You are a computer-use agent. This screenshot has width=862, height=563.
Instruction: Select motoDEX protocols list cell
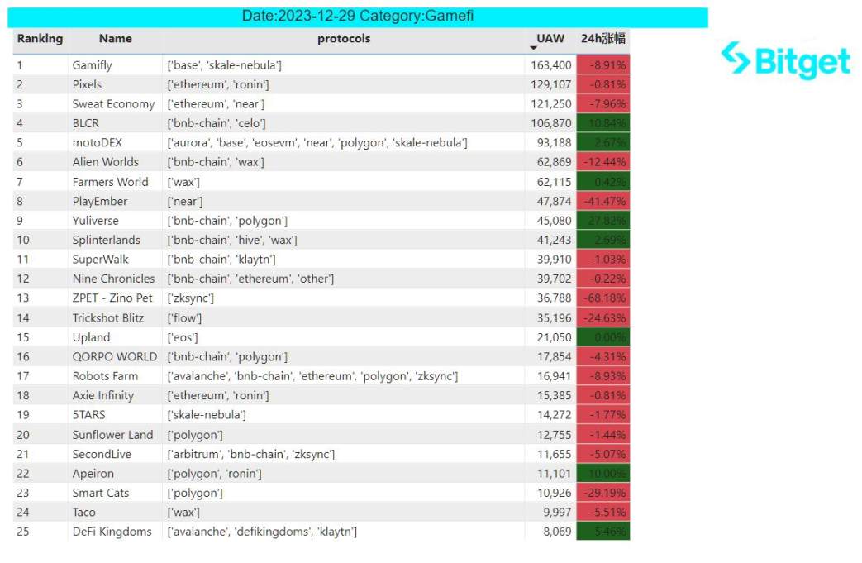[x=317, y=143]
